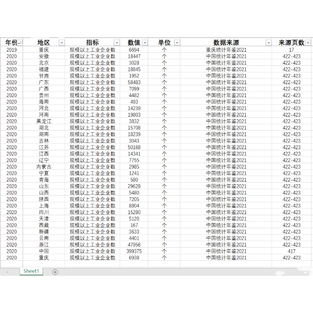Select region cell 内蒙古
Viewport: 313px width, 313px height.
(44, 167)
